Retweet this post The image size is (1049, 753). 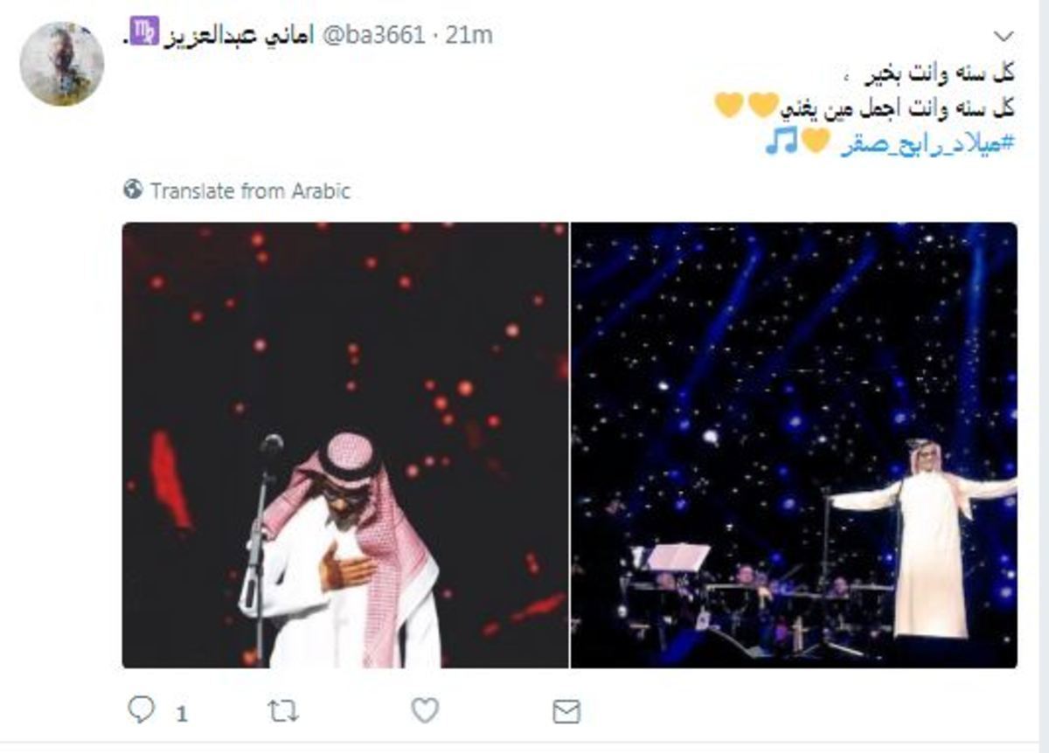click(282, 711)
